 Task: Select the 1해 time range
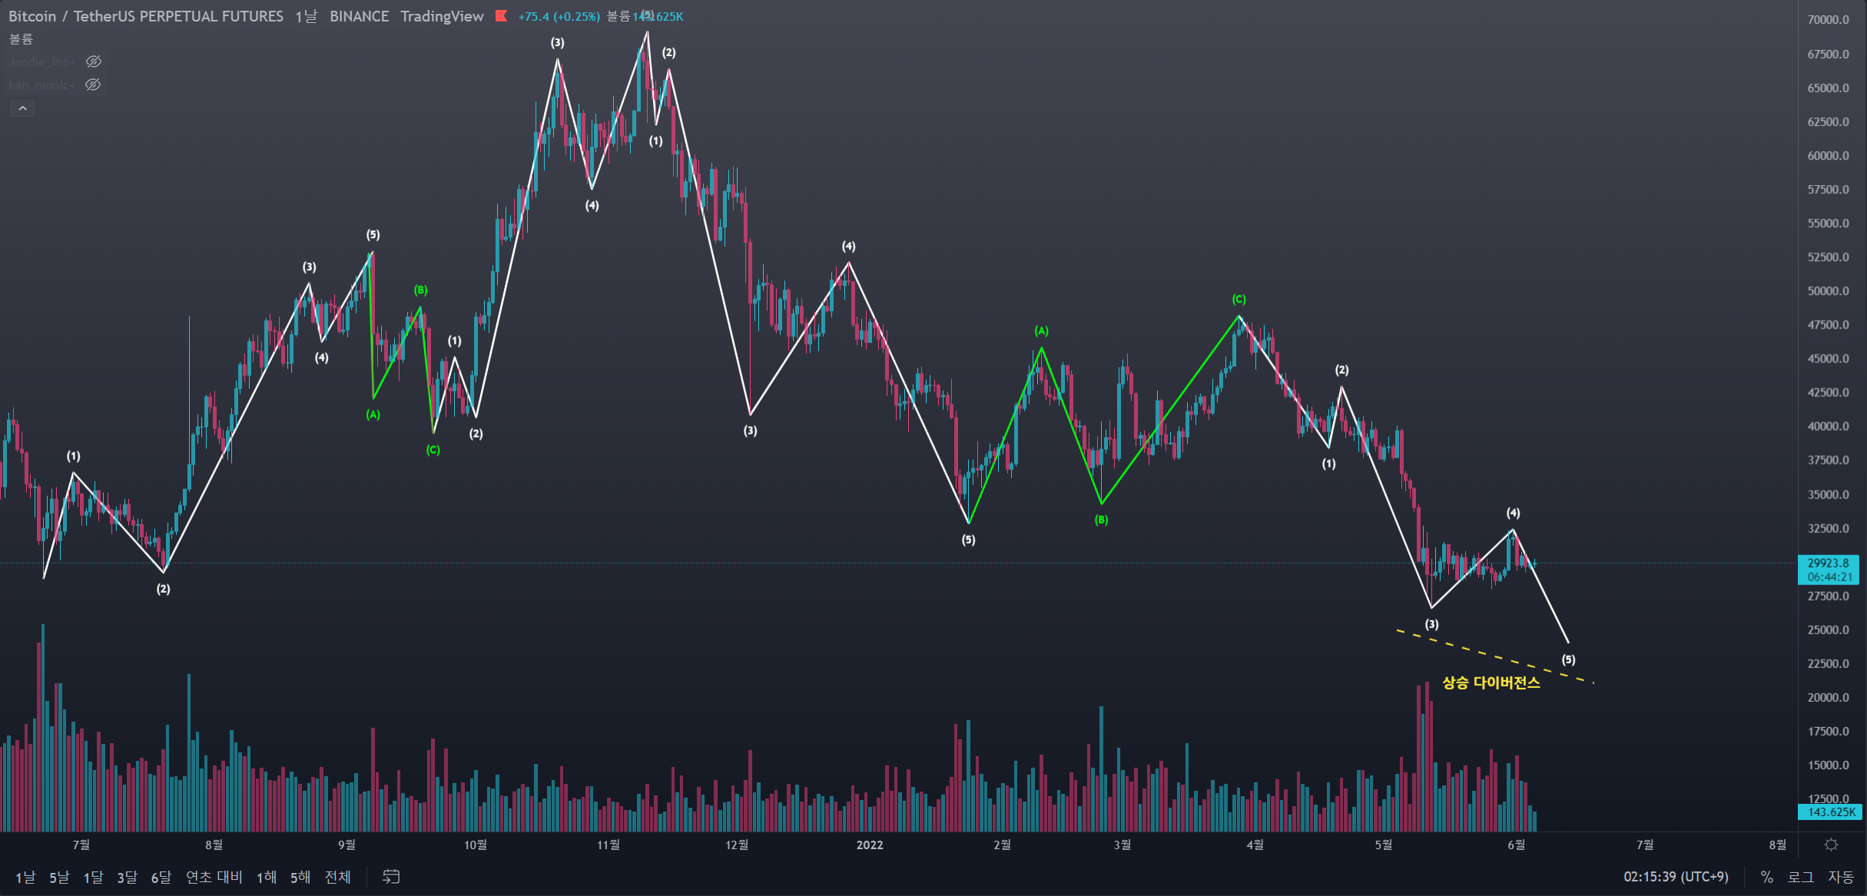coord(266,877)
